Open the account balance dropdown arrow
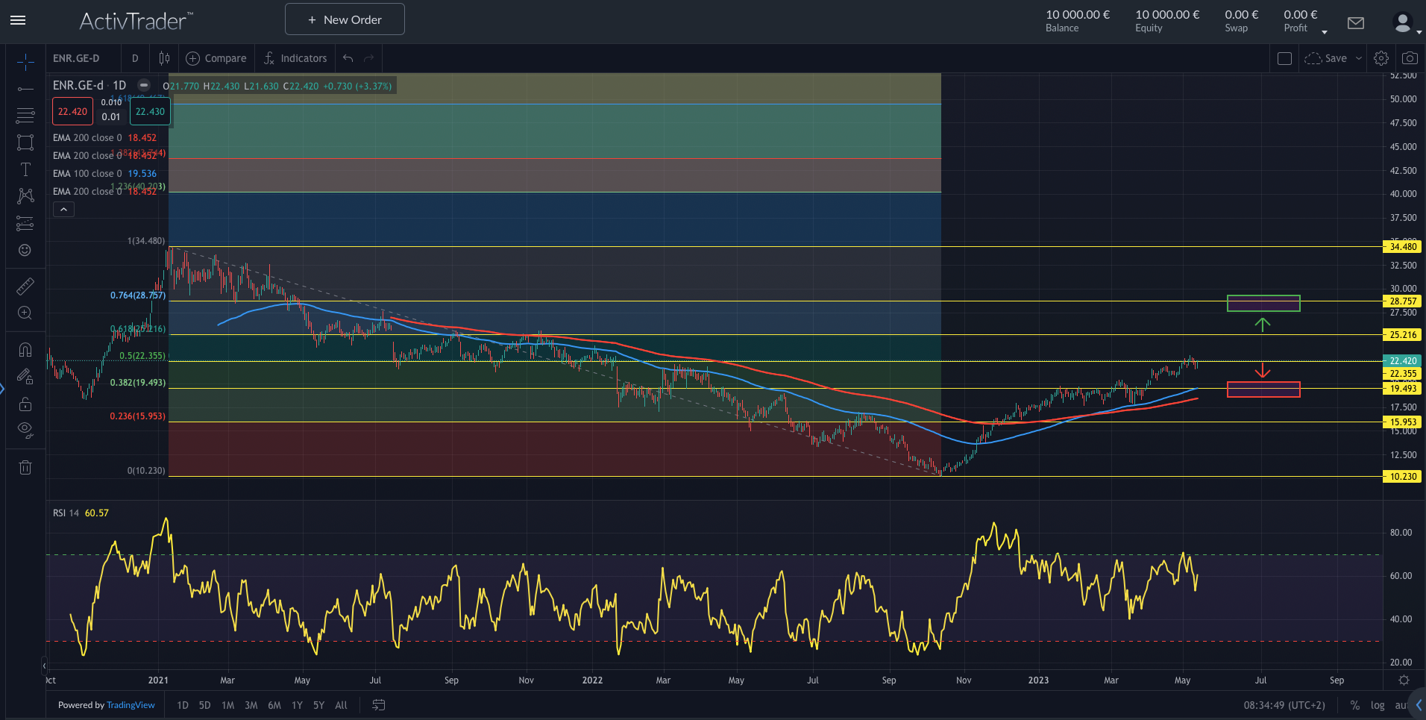 (x=1325, y=32)
